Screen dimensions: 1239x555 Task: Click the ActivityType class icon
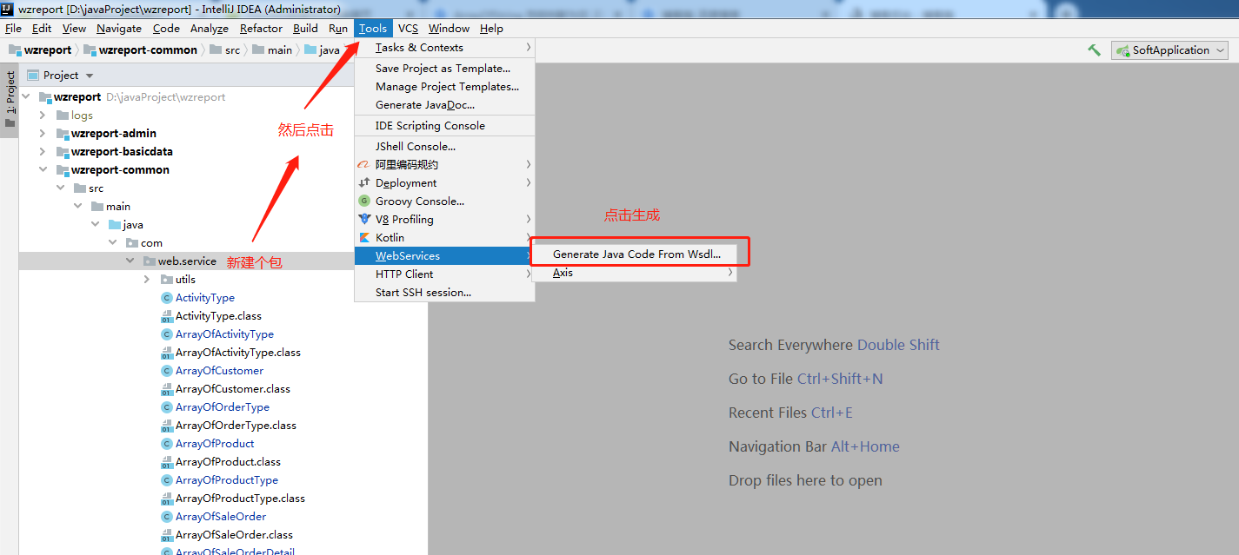pos(167,298)
